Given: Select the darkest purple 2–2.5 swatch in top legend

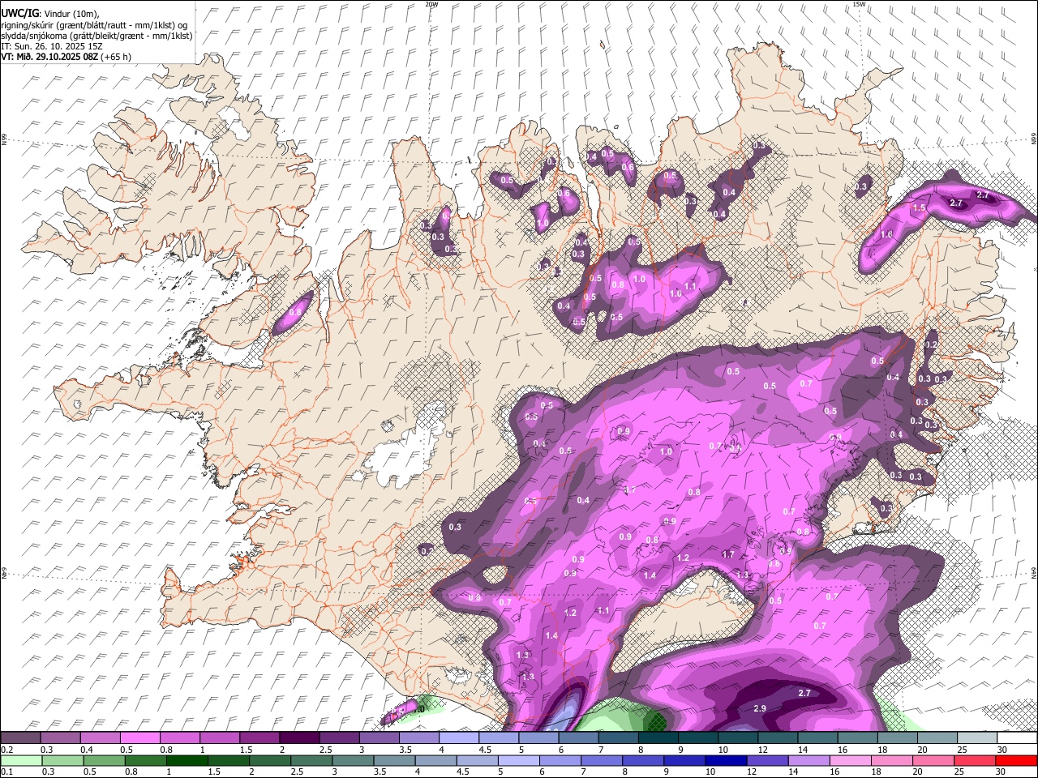Looking at the screenshot, I should pyautogui.click(x=299, y=737).
